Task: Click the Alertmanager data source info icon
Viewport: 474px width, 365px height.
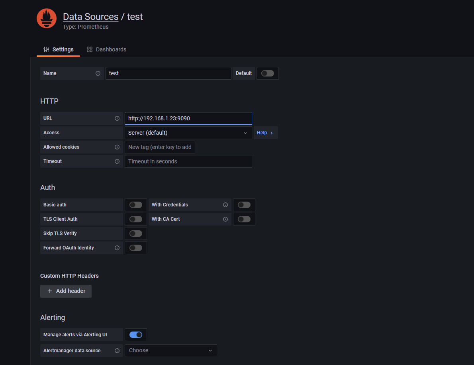Action: point(117,351)
